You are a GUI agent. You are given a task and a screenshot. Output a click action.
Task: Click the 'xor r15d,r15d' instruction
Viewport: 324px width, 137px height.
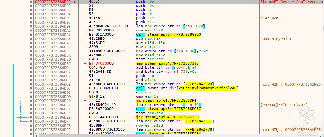151,43
